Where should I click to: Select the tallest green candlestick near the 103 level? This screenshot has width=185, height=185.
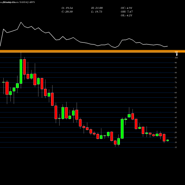point(21,71)
